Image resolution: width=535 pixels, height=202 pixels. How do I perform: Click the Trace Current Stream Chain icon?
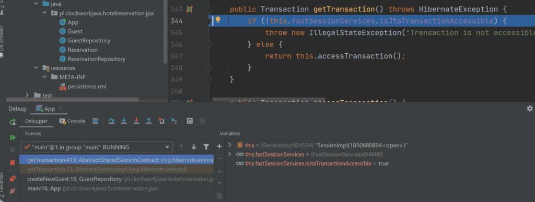[x=202, y=121]
